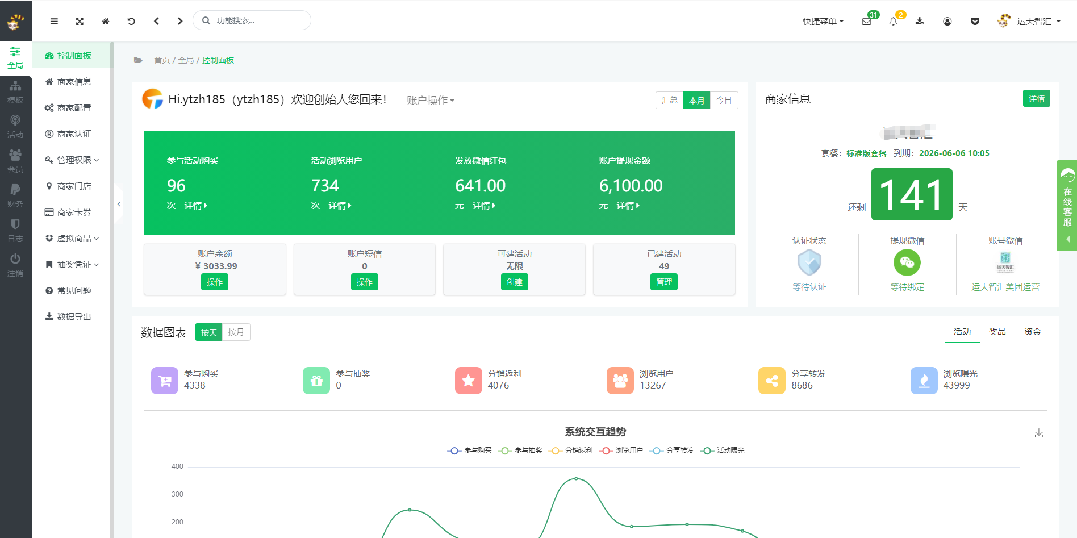The image size is (1077, 538).
Task: Download the chart via save icon
Action: [1039, 433]
